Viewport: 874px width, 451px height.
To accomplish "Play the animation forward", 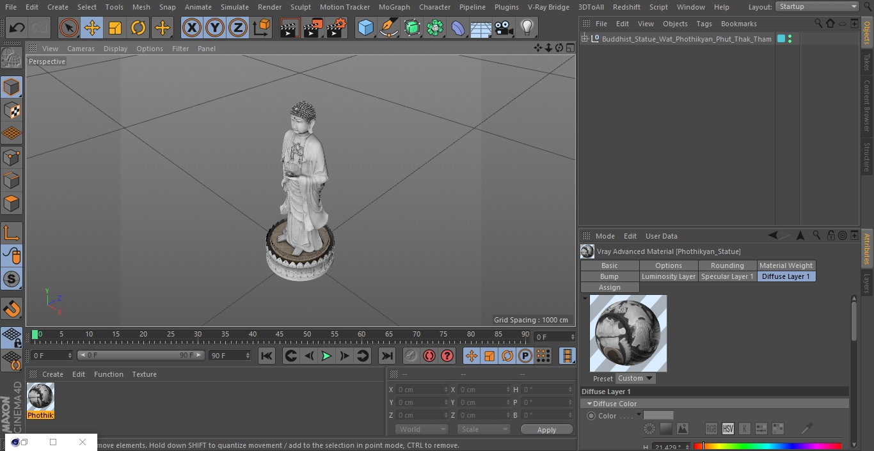I will point(326,356).
